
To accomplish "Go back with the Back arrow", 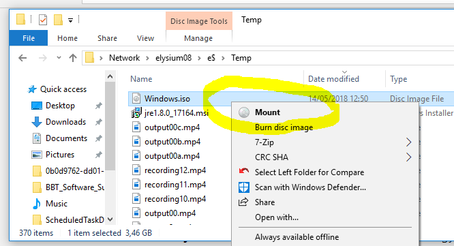I will tap(22, 58).
